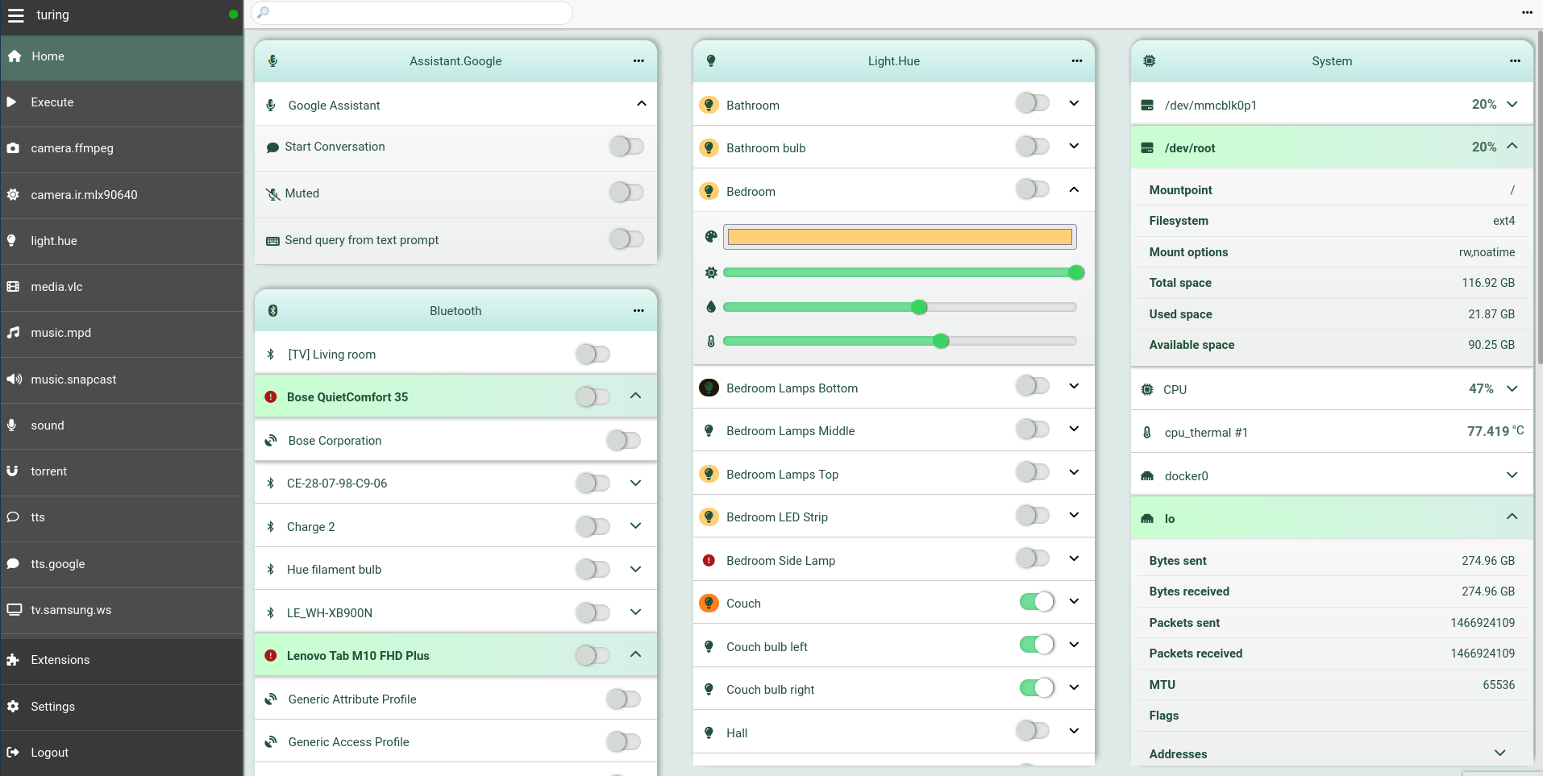Click the microphone icon on Assistant.Google card

coord(272,60)
